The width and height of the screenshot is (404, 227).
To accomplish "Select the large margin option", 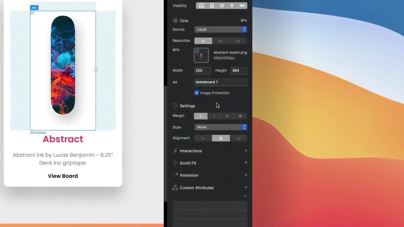I will point(240,116).
